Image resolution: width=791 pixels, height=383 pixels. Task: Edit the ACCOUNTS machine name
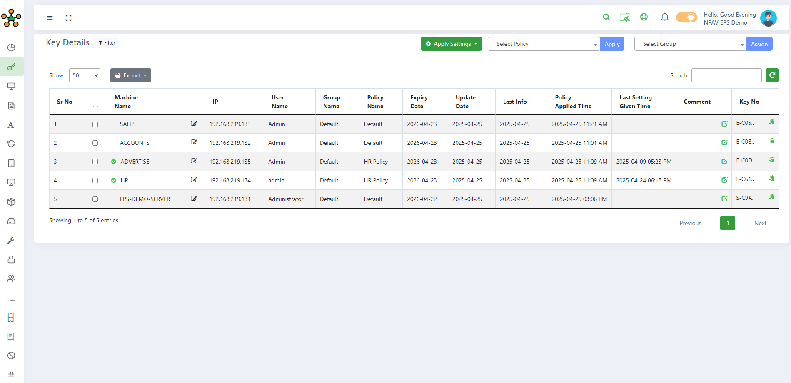[x=194, y=142]
